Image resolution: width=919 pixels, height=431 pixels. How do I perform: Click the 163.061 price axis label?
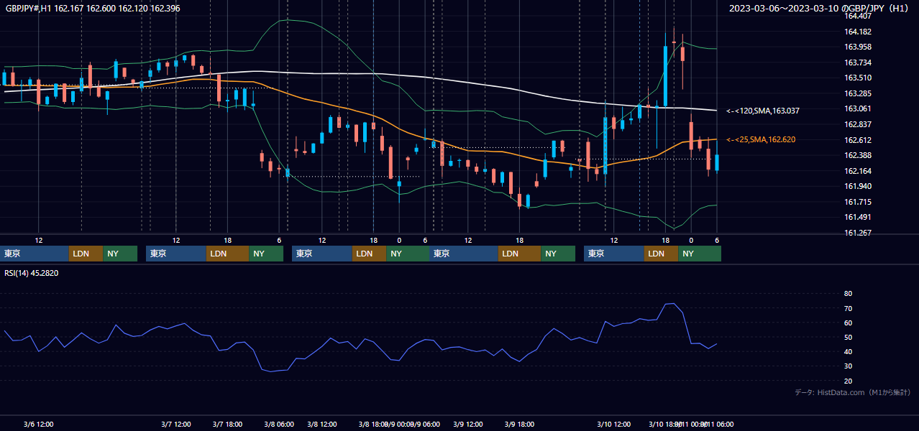tap(857, 108)
